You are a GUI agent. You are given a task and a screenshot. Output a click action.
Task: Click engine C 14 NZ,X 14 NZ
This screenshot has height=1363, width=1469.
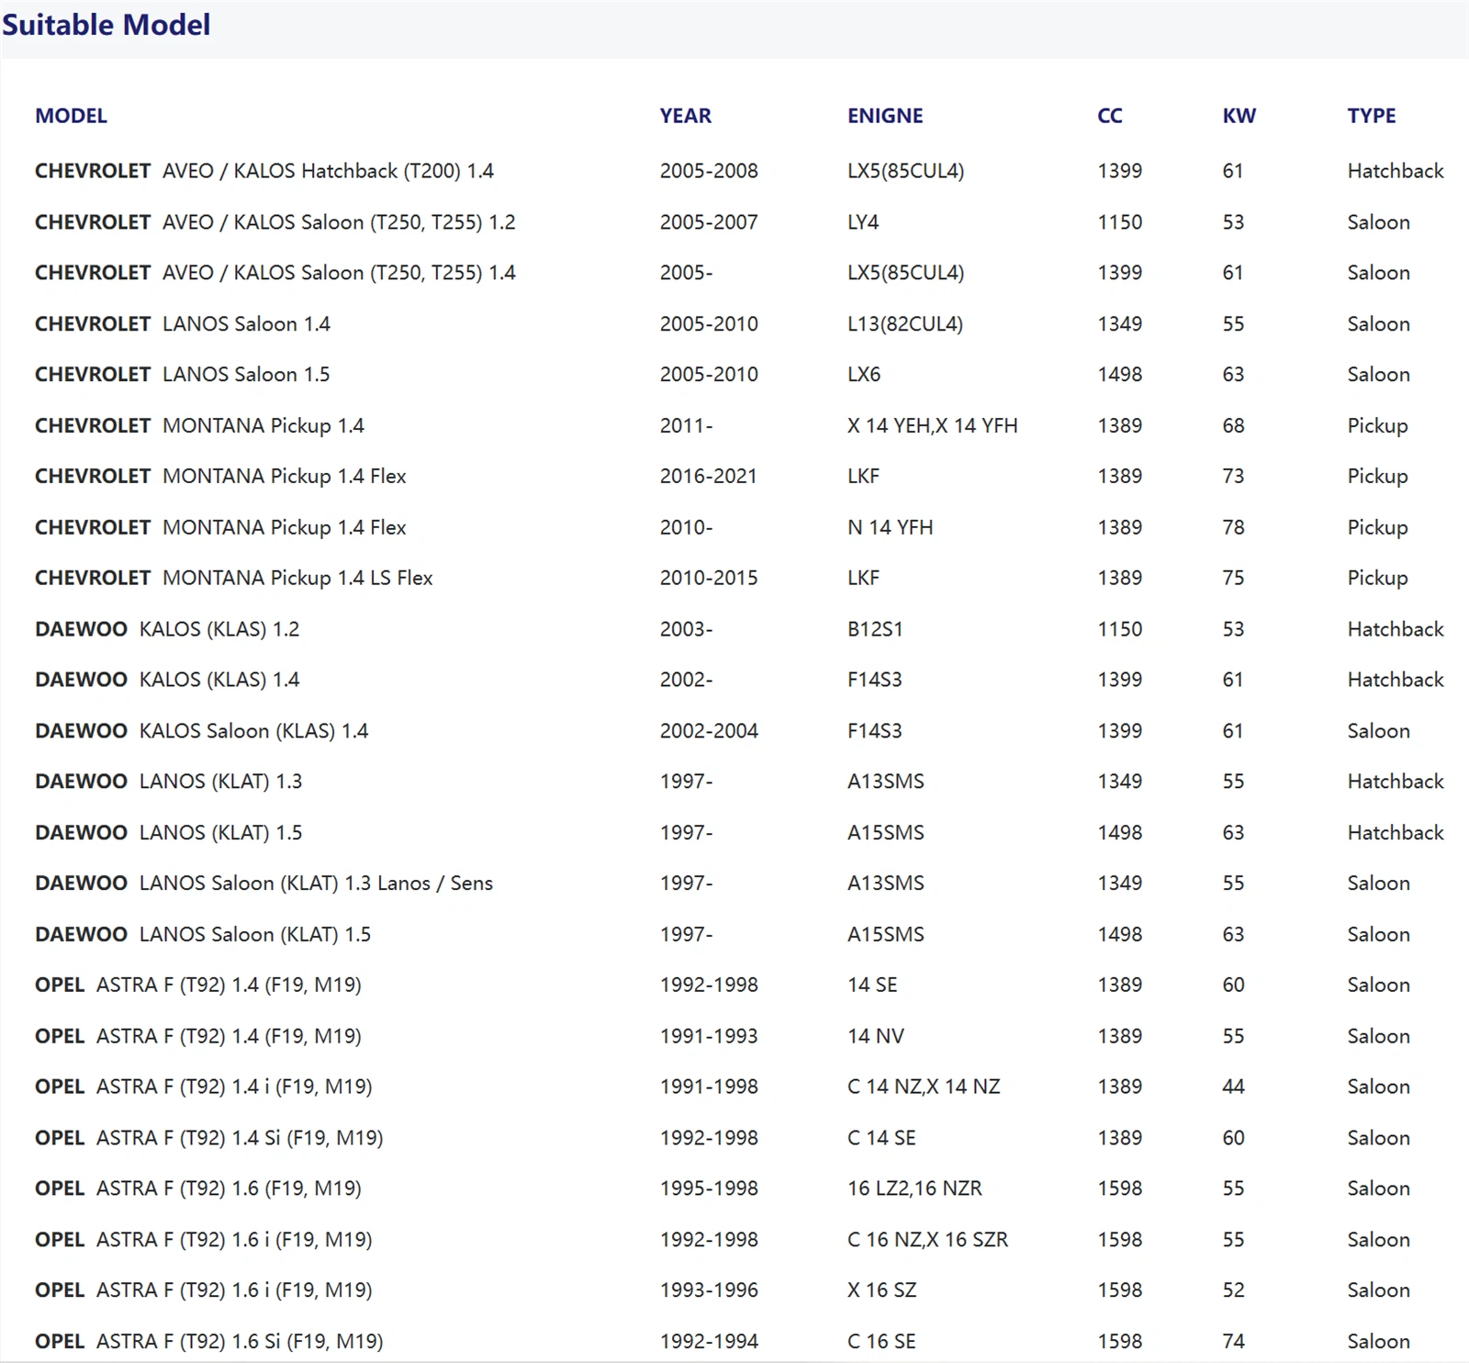coord(924,1087)
